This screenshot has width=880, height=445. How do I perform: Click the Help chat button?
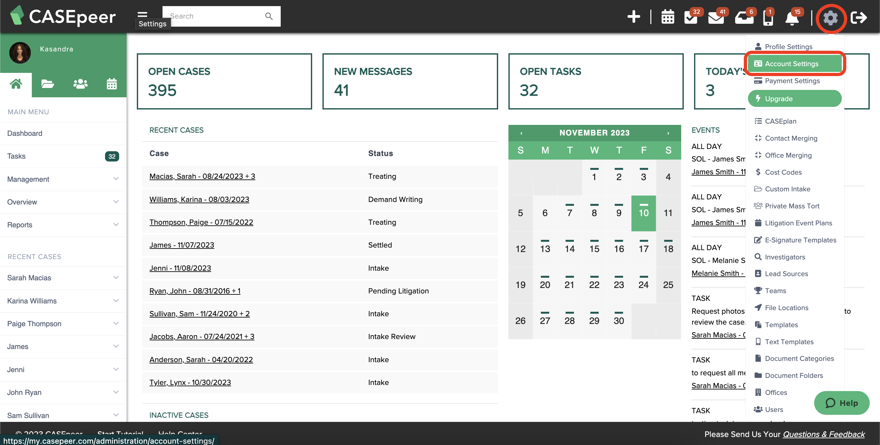[842, 403]
